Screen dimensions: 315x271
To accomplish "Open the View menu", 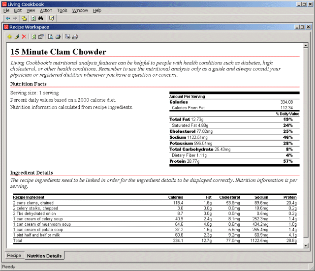I will point(31,10).
